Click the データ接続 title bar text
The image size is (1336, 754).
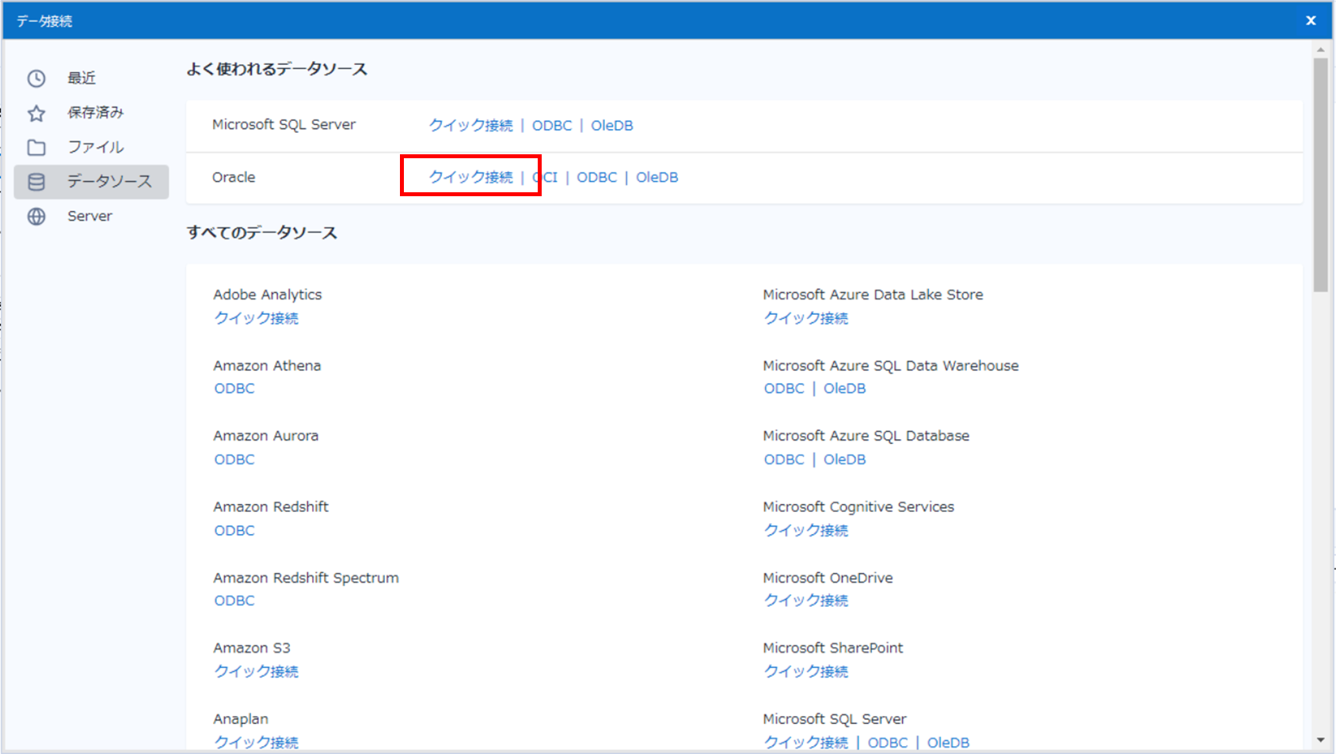tap(44, 21)
